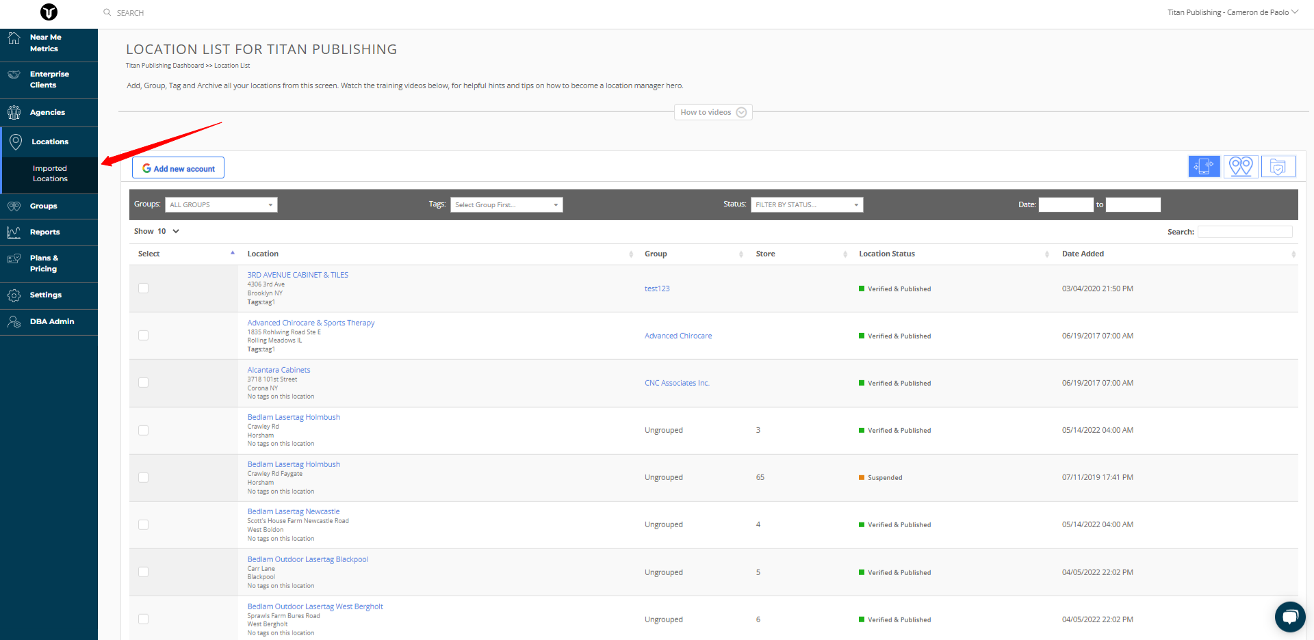The width and height of the screenshot is (1314, 640).
Task: Tick checkbox for Advanced Chirocare & Sports Therapy
Action: pyautogui.click(x=143, y=335)
